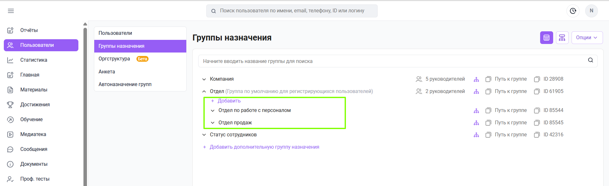Click the Отдел продаж group name
The height and width of the screenshot is (186, 609).
click(x=235, y=123)
